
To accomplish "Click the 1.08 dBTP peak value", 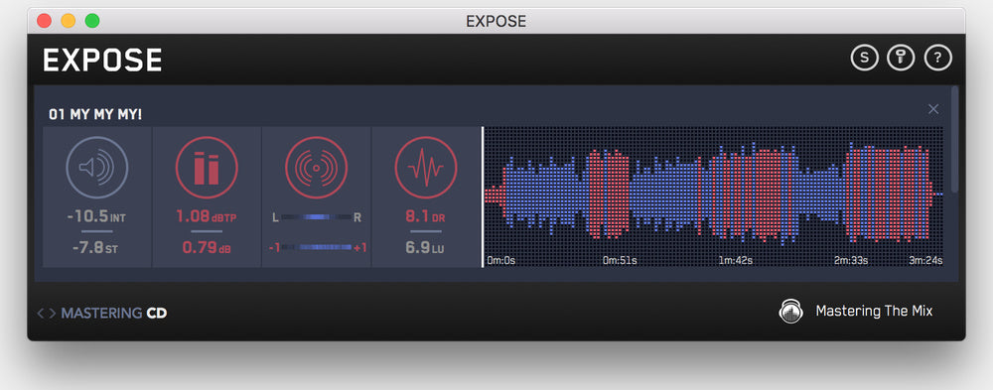I will (x=207, y=216).
